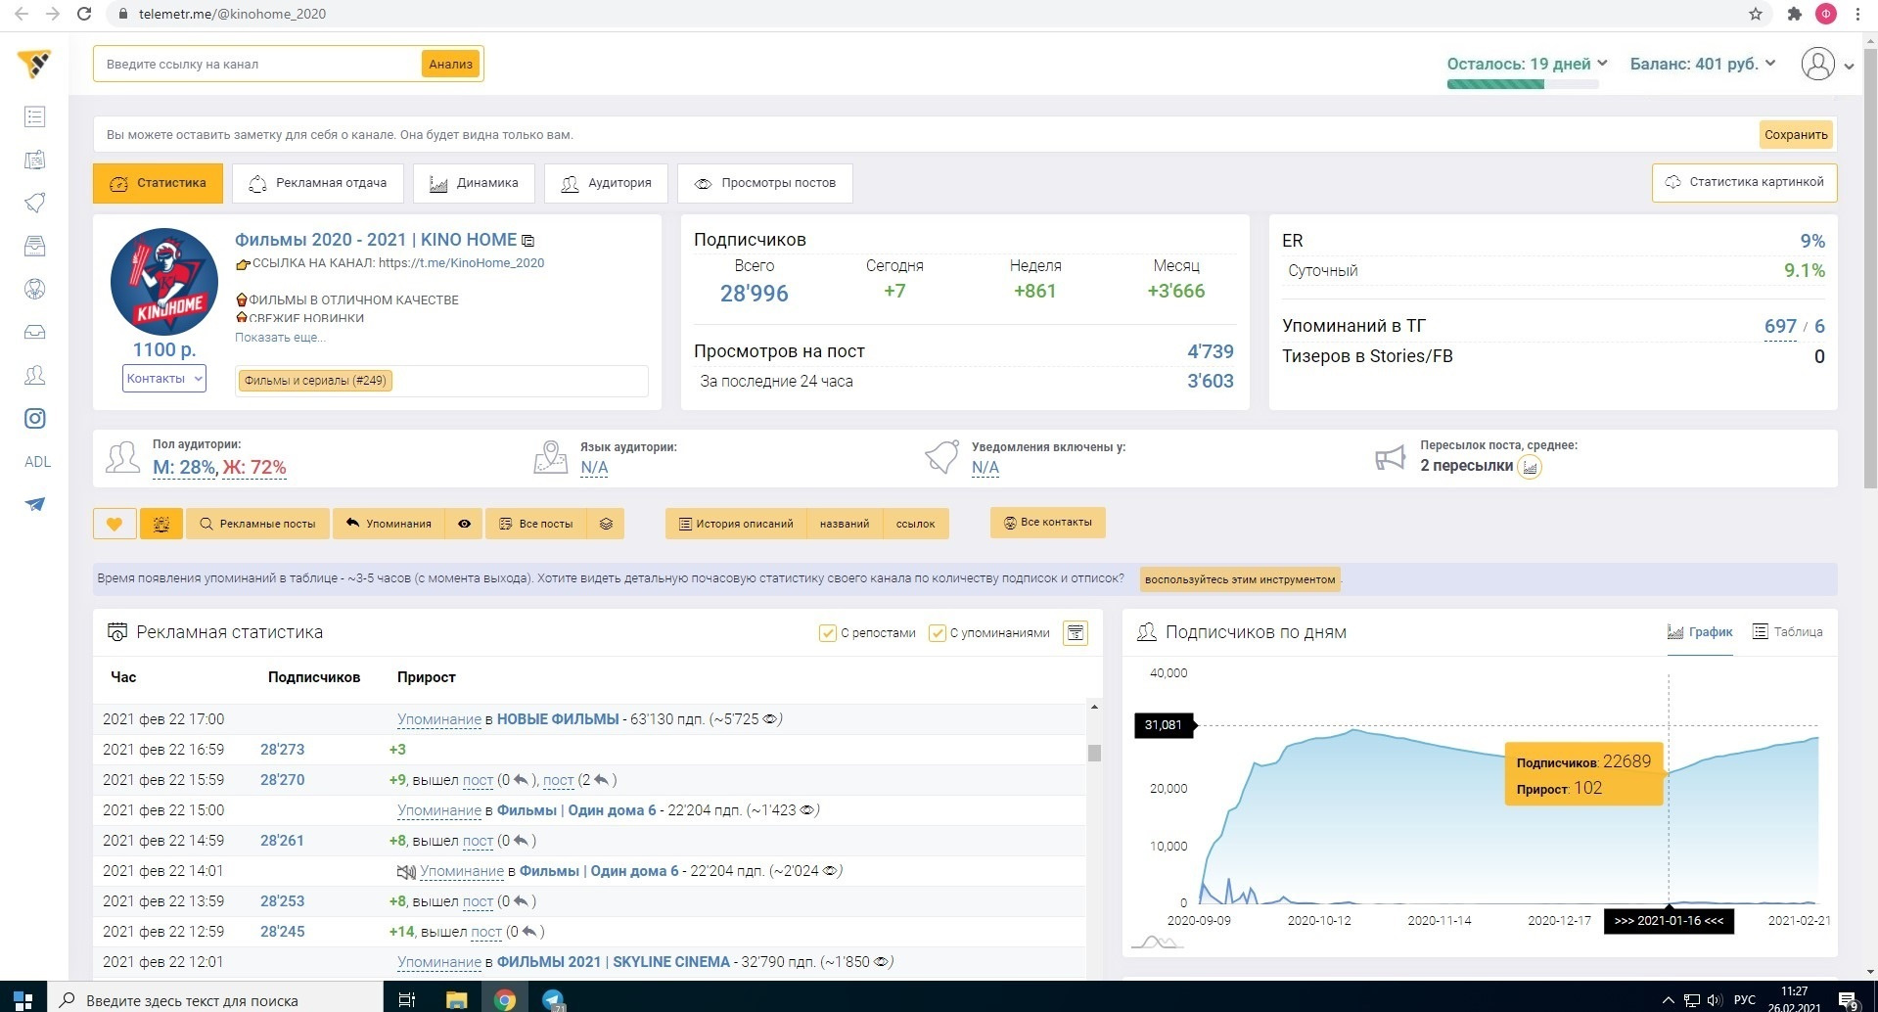Open the two-people users sidebar icon

pos(34,375)
